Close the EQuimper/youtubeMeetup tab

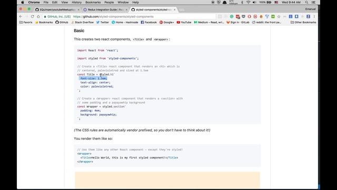[78, 9]
